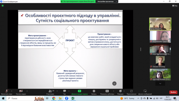Click the tray microphone icon
Image resolution: width=179 pixels, height=101 pixels.
148,98
